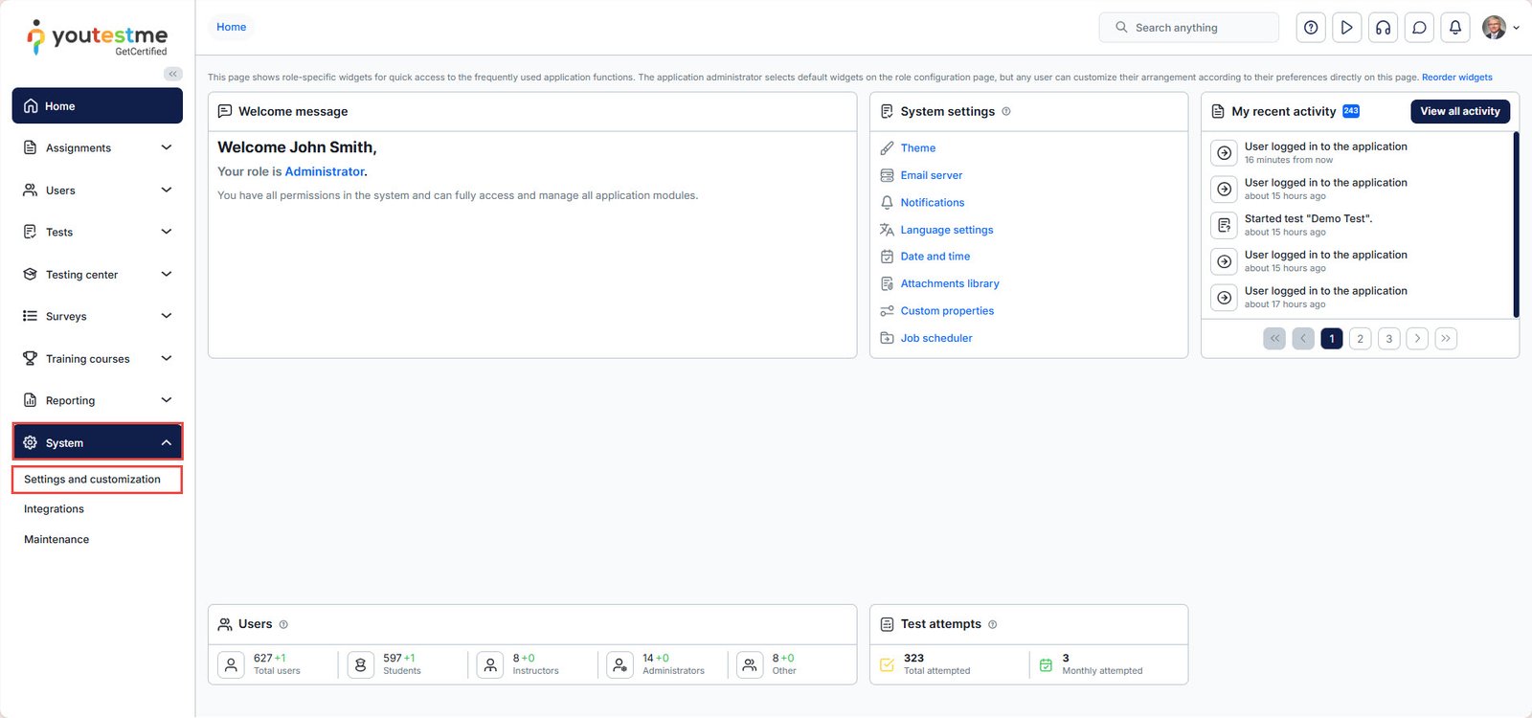Click the youtestme logo
1532x718 pixels.
pyautogui.click(x=97, y=37)
